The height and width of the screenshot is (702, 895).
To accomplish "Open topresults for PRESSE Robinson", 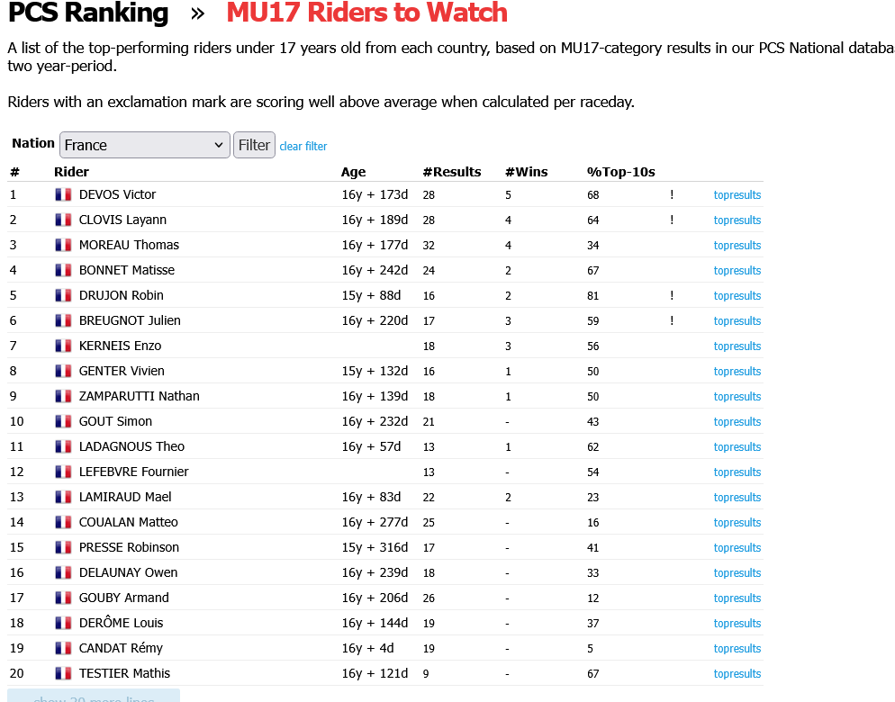I will pos(737,547).
